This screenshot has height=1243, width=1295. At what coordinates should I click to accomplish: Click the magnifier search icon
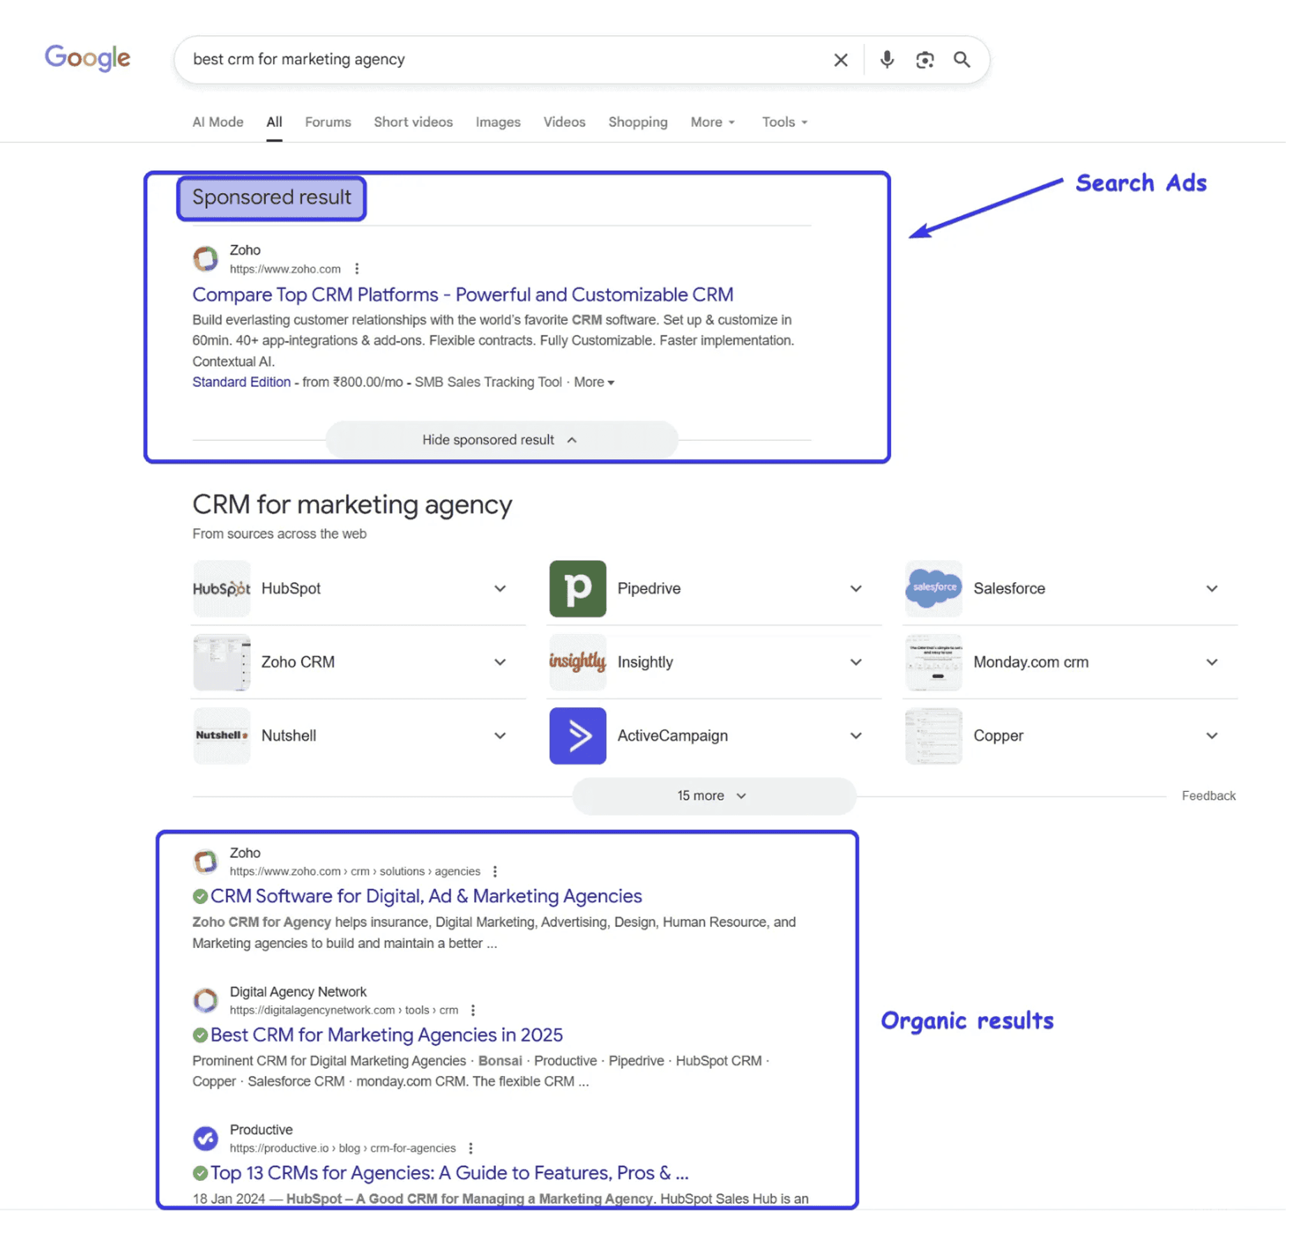pos(962,60)
